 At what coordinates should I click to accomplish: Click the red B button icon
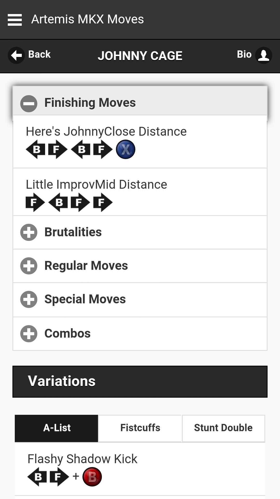click(92, 477)
